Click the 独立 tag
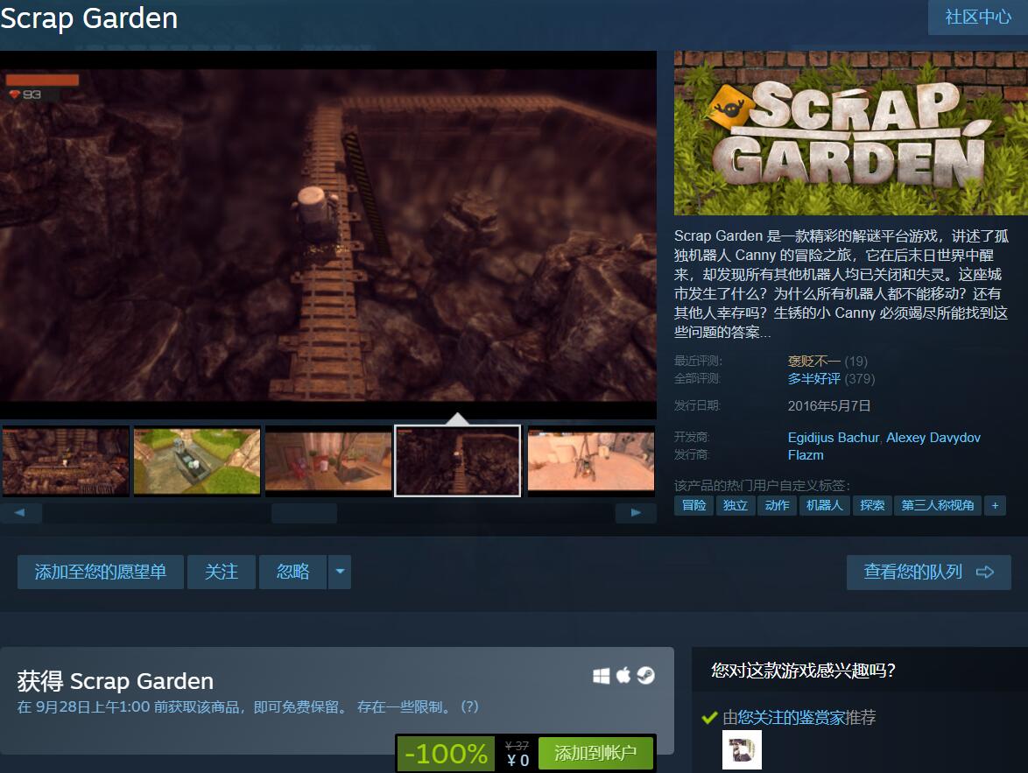Image resolution: width=1028 pixels, height=773 pixels. [x=735, y=505]
